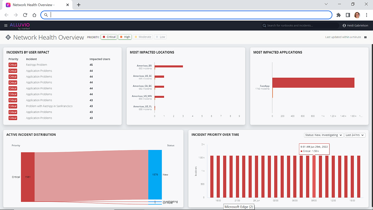Open the FastApp Problem incident
The image size is (373, 210).
(37, 65)
